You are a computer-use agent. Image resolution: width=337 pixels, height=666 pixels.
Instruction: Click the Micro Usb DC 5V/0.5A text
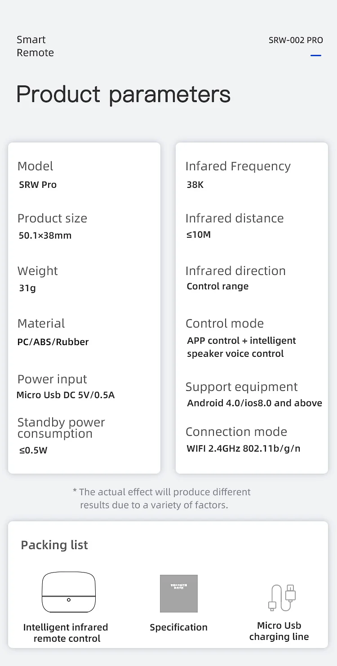pos(66,395)
